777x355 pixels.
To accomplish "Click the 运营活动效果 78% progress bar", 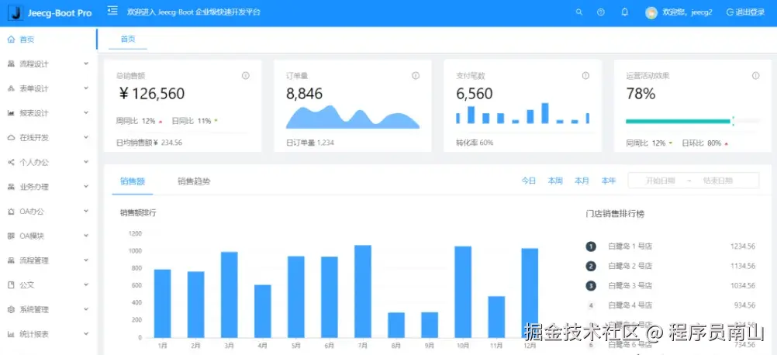I will [x=692, y=121].
